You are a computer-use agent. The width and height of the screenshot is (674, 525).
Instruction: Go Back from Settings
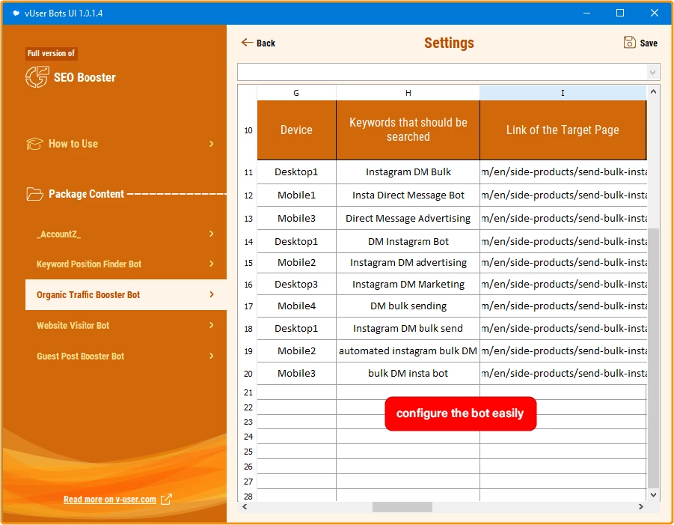258,43
